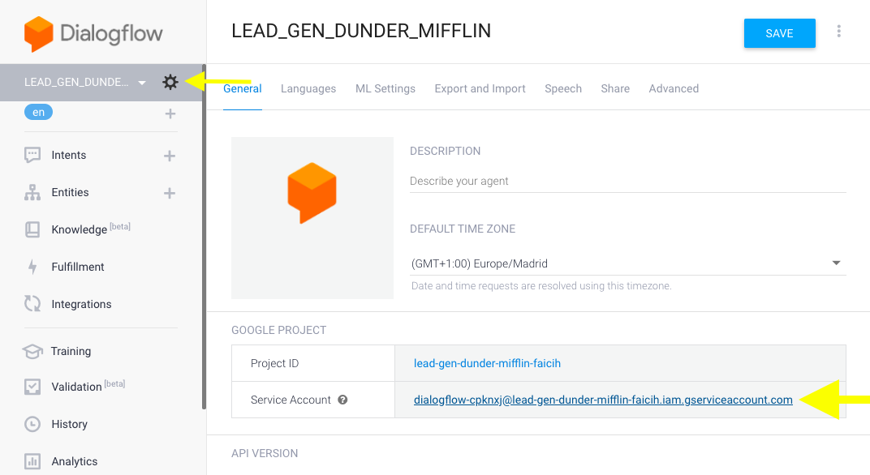This screenshot has width=870, height=475.
Task: Create a new intent with plus icon
Action: point(170,156)
